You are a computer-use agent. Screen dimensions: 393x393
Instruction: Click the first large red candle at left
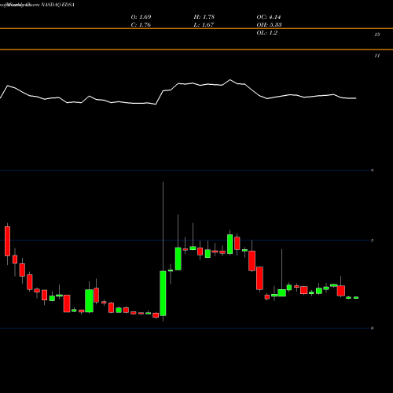(x=7, y=241)
